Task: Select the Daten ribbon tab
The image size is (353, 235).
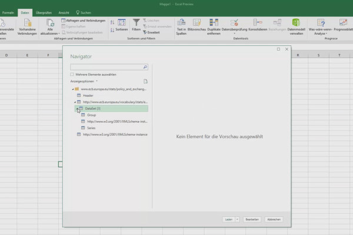Action: pyautogui.click(x=25, y=13)
